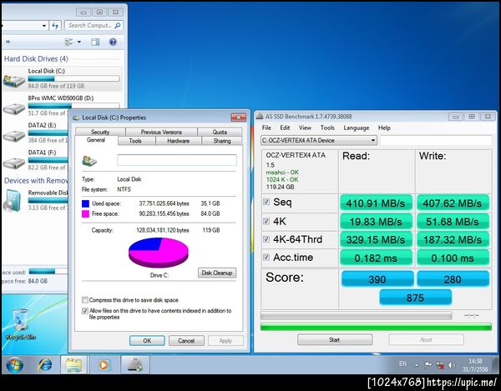Click the AS SSD Benchmark title bar icon

(x=260, y=117)
